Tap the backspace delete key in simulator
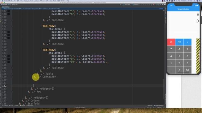Viewport: 202px width, 113px height. (x=179, y=42)
